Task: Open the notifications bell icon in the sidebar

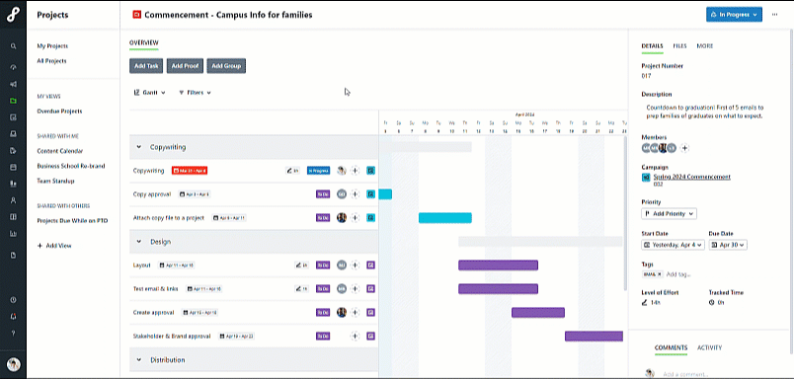Action: coord(13,316)
